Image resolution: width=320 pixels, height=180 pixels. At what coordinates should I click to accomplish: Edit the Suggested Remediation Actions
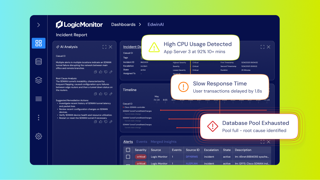(111, 122)
